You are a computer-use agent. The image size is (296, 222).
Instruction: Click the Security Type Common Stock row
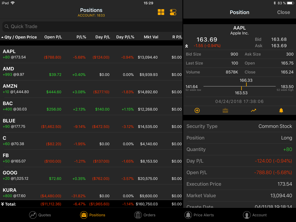[x=239, y=126]
